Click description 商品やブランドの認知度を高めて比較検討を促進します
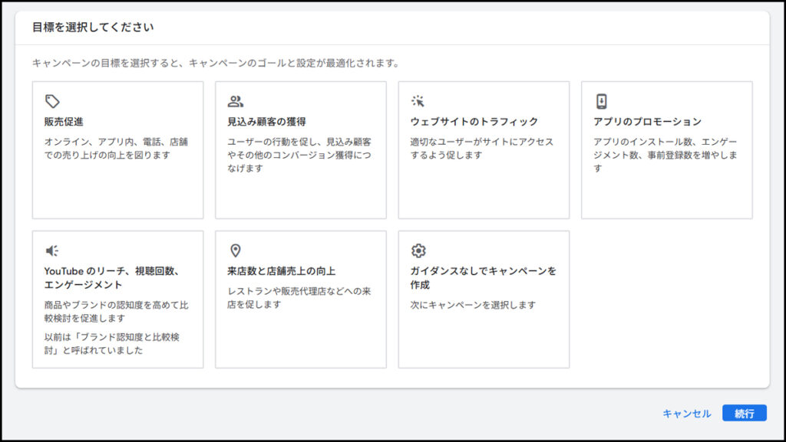 pos(117,312)
